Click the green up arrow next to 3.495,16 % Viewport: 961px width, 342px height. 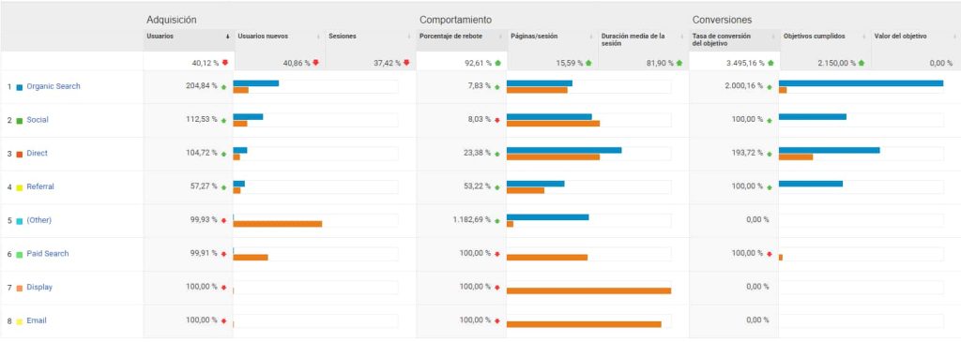(770, 63)
